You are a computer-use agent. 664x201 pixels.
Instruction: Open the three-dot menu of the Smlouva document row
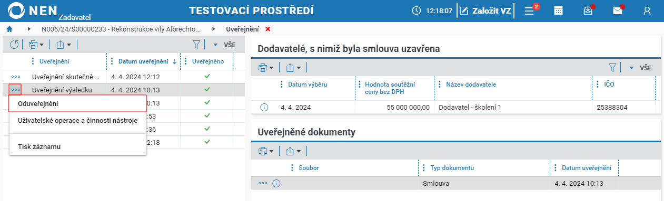pyautogui.click(x=263, y=183)
